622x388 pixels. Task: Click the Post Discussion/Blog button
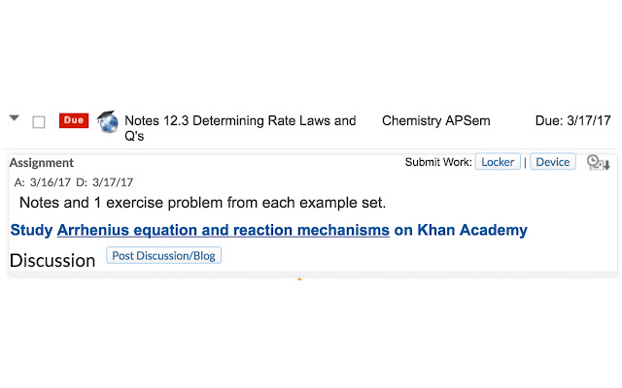(x=164, y=256)
